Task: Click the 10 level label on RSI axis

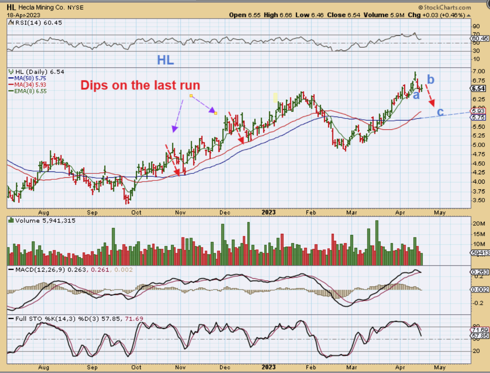Action: coord(476,59)
